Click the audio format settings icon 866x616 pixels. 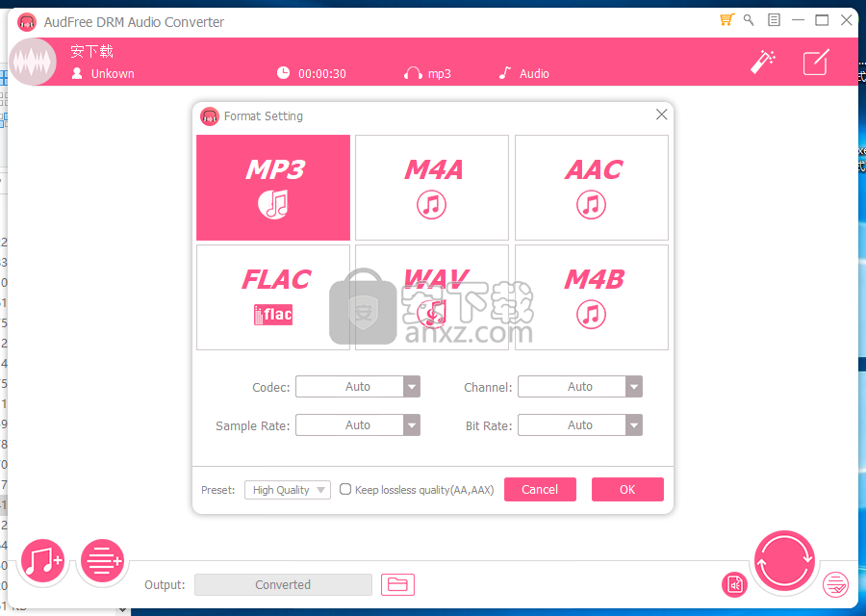point(734,584)
